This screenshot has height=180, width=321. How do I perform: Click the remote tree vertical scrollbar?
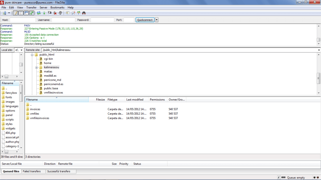click(x=319, y=74)
